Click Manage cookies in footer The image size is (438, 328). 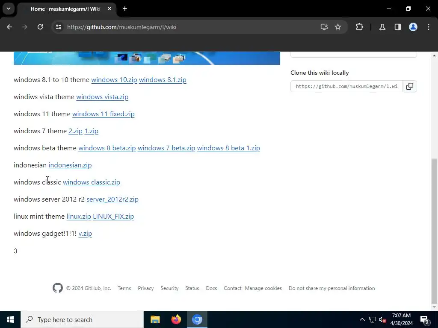[263, 288]
